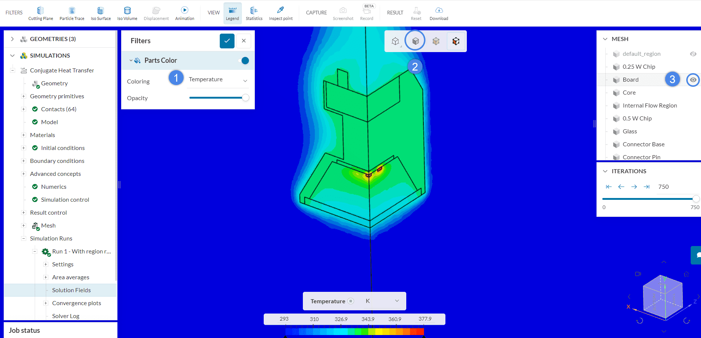The width and height of the screenshot is (701, 338).
Task: Select Convergence plots in run tree
Action: click(x=76, y=303)
